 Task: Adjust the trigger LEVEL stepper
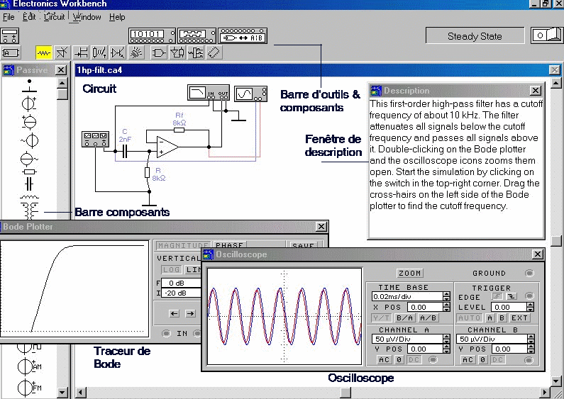coord(530,307)
